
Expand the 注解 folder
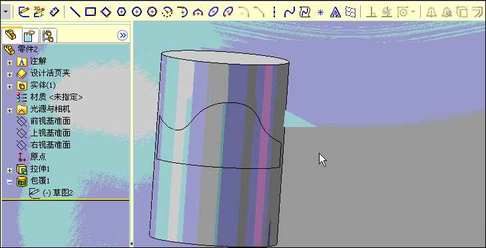[9, 62]
